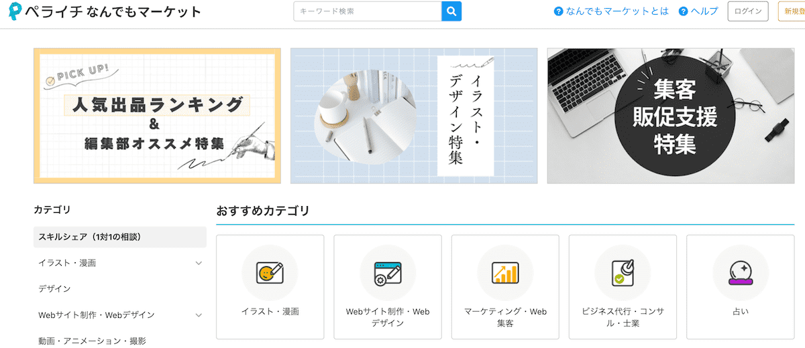Open the なんでもマーケットとは link
805x348 pixels.
pos(617,11)
